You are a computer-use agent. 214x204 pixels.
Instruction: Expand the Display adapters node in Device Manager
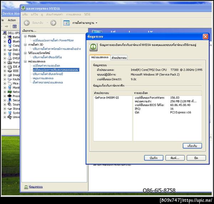(5, 54)
